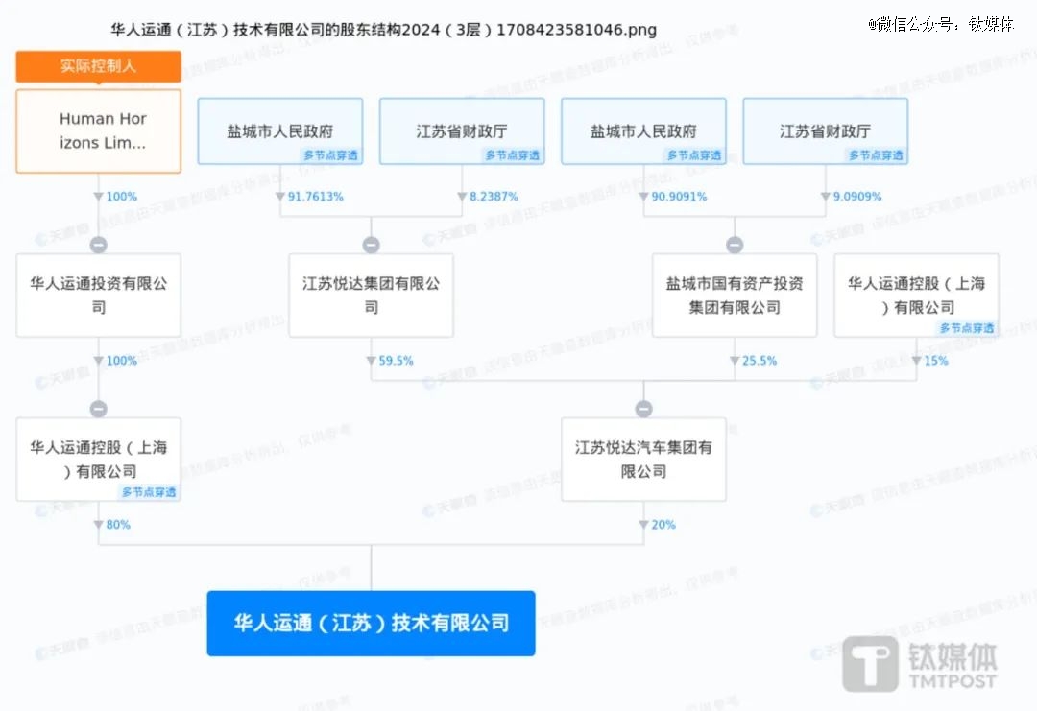Click the blue 华人运通(江苏)技术有限公司 root node
This screenshot has height=711, width=1037.
[x=371, y=623]
